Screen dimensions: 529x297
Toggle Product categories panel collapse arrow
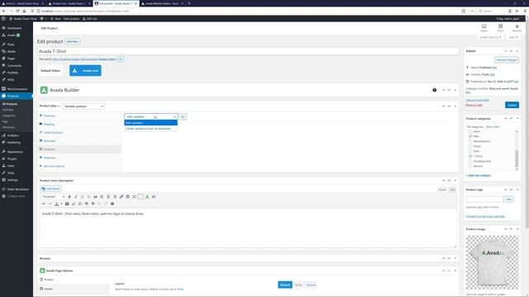click(x=517, y=119)
